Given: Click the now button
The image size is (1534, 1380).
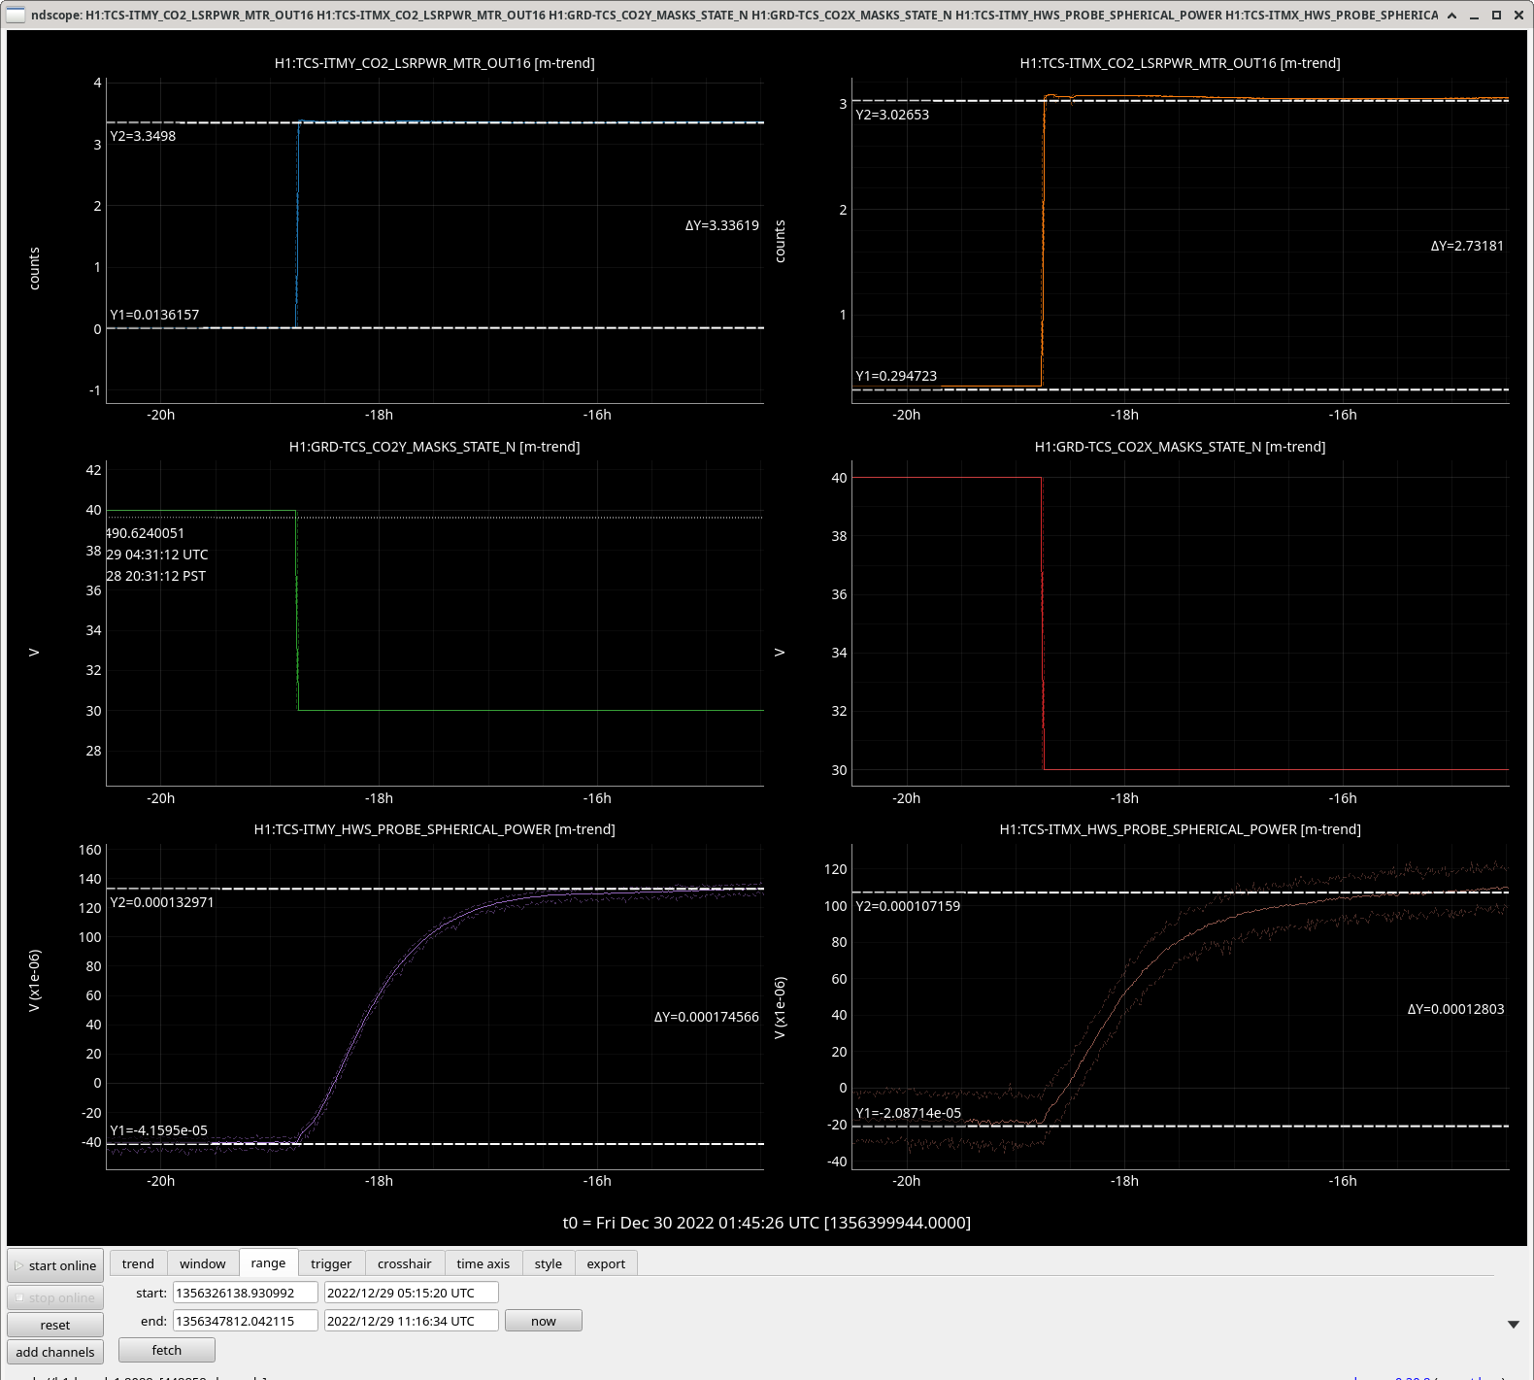Looking at the screenshot, I should click(x=544, y=1321).
